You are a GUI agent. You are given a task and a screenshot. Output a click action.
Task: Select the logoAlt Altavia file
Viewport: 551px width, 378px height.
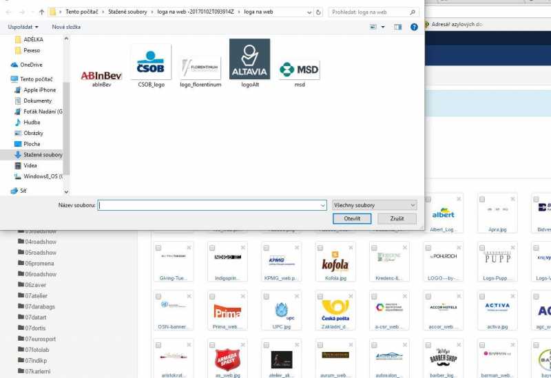tap(249, 64)
